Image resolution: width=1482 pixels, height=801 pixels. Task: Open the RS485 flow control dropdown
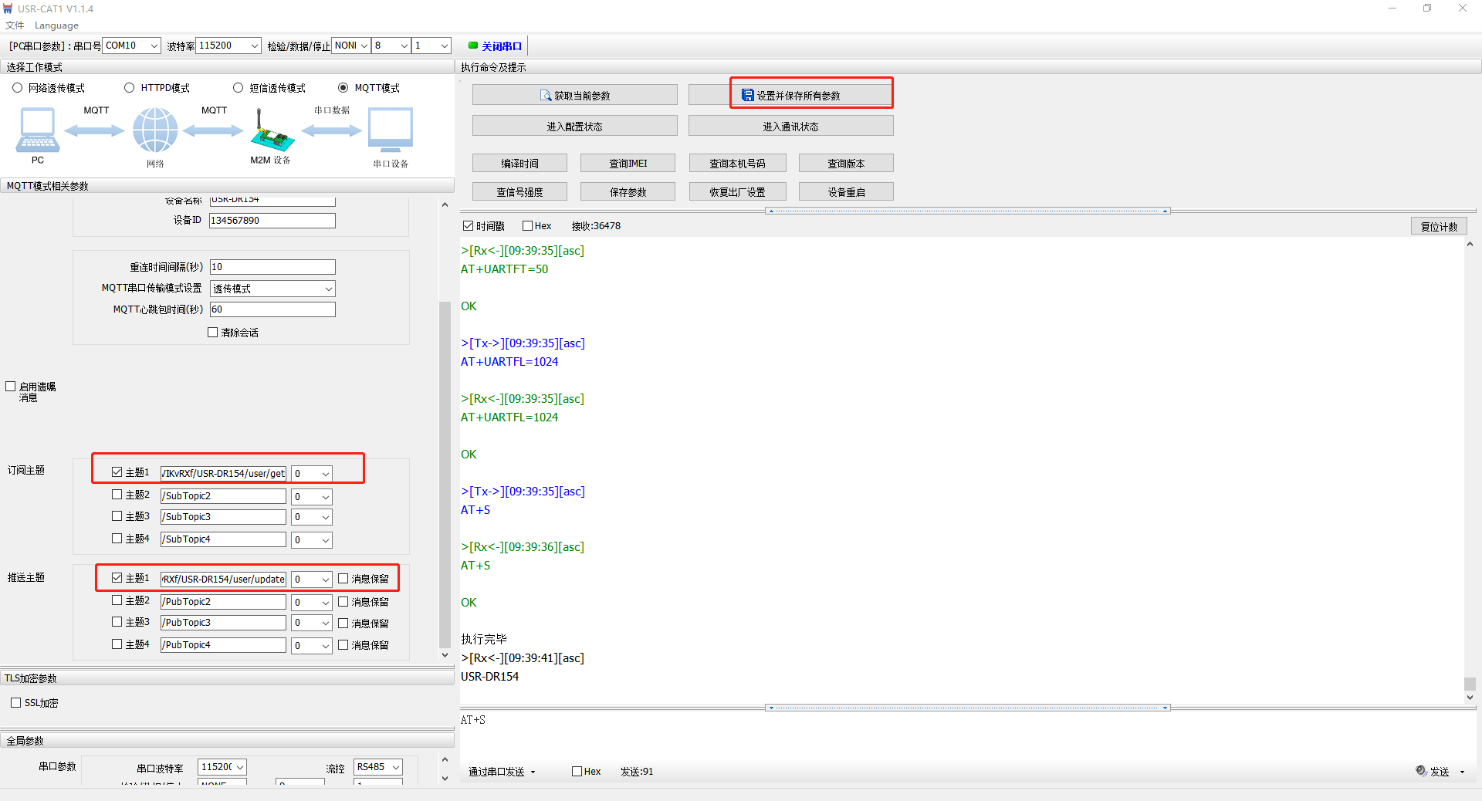395,767
